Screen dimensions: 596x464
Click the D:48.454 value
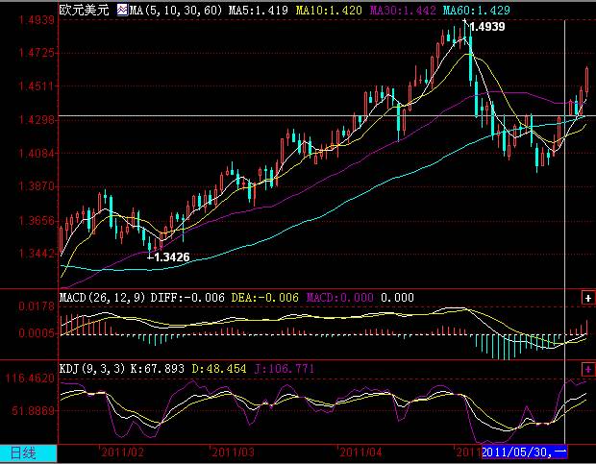[218, 368]
